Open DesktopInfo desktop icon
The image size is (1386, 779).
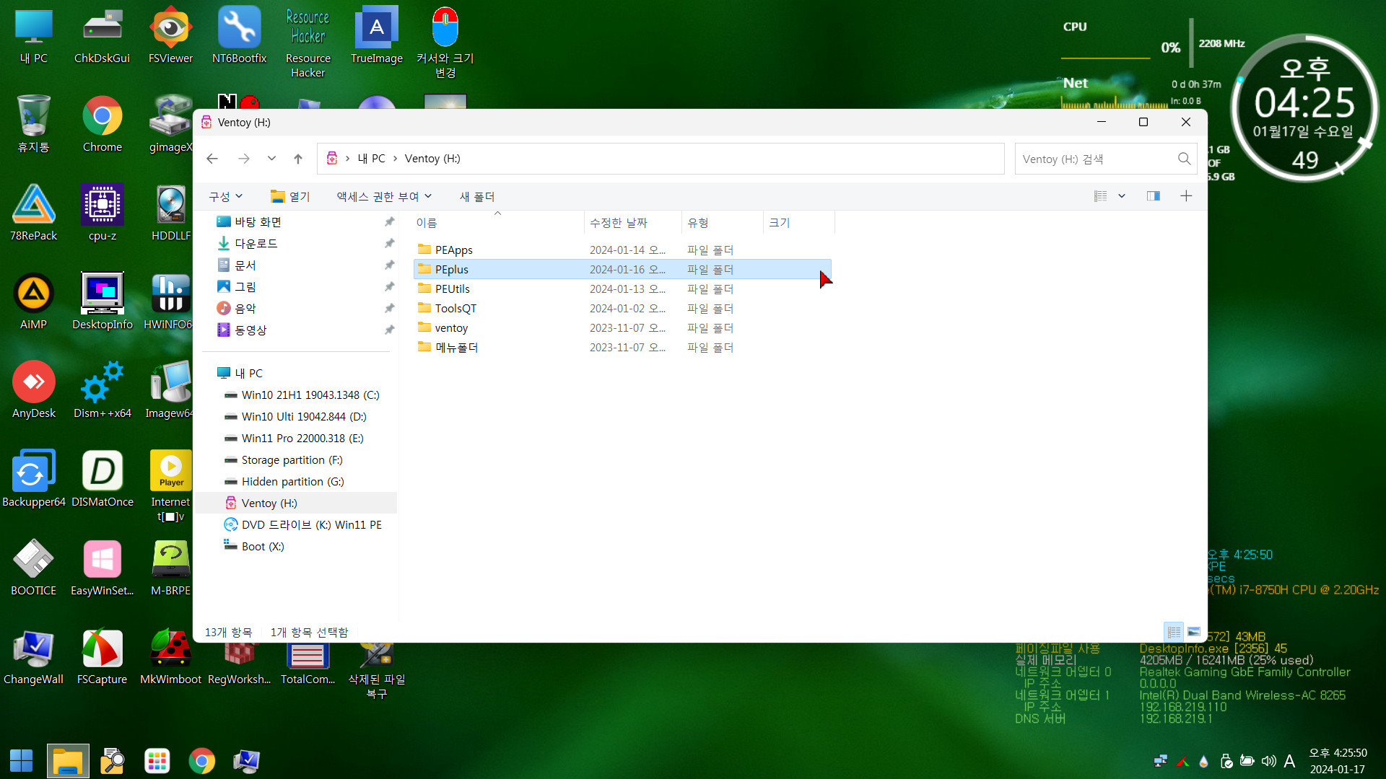(x=102, y=302)
